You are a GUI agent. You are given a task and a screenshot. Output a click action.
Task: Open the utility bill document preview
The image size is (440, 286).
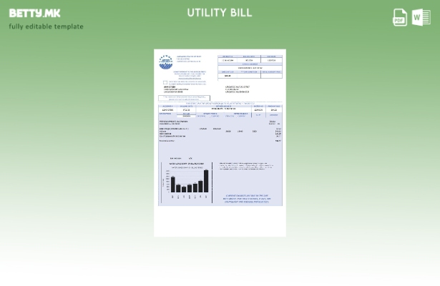[220, 142]
